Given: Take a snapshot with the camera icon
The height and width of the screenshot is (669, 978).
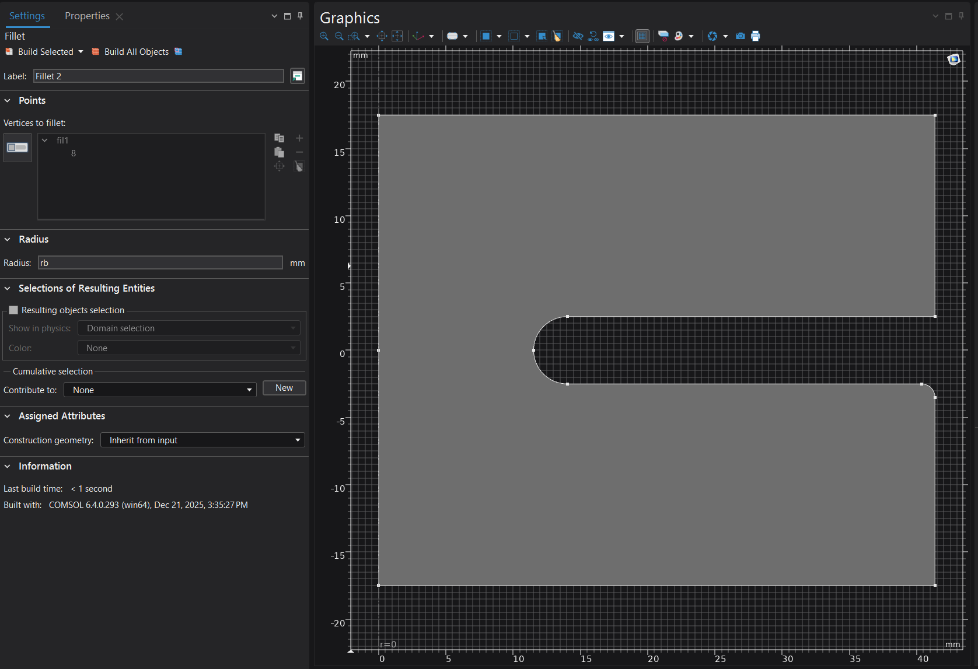Looking at the screenshot, I should point(740,36).
